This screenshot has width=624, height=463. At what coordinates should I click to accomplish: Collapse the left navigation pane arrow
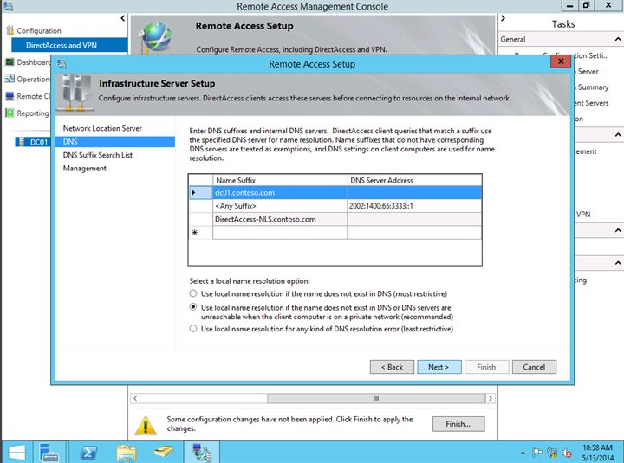(122, 18)
